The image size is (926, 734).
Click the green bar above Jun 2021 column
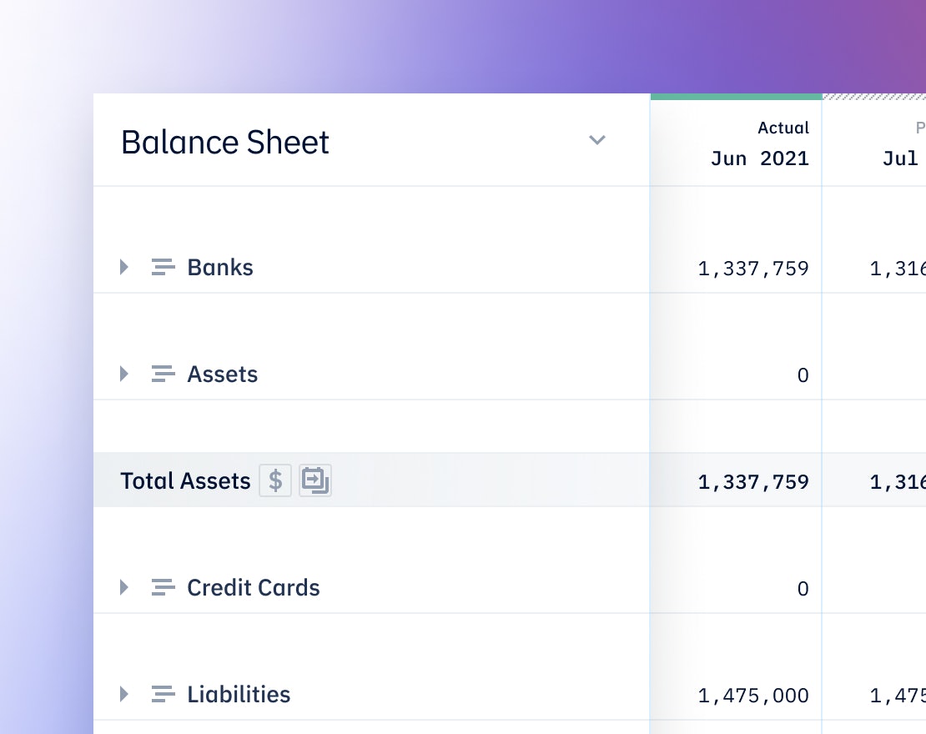coord(737,96)
